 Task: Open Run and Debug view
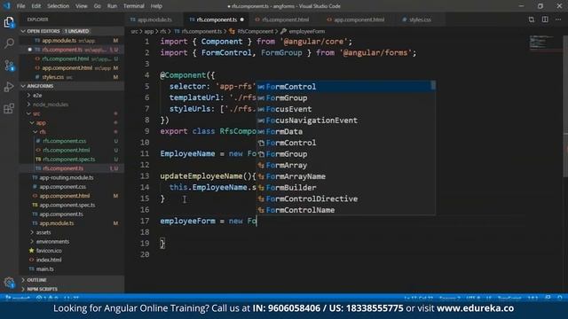point(9,87)
